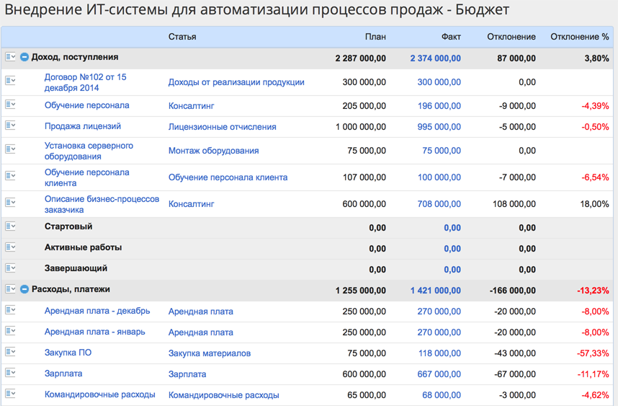Open row menu icon for Активные работы

(x=10, y=247)
